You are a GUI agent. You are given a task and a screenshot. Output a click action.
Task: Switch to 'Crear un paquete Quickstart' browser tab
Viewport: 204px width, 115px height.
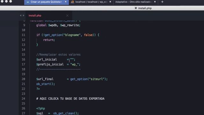(x=47, y=2)
